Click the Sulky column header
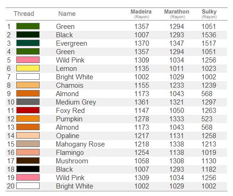 click(209, 14)
